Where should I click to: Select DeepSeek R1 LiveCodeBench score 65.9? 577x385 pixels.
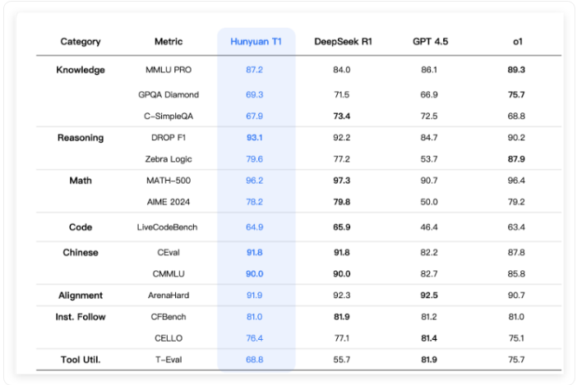point(341,227)
